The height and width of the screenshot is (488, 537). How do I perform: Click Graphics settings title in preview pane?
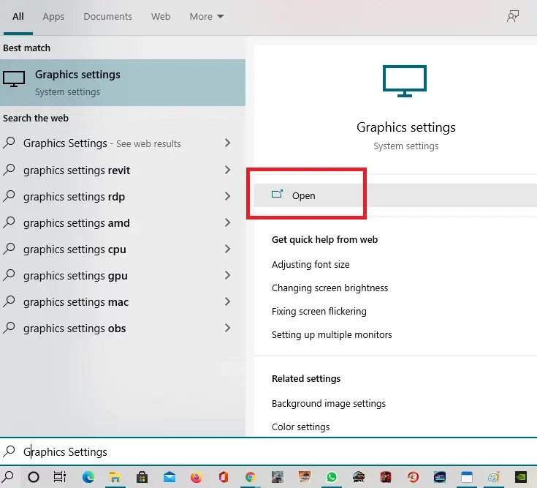tap(405, 127)
